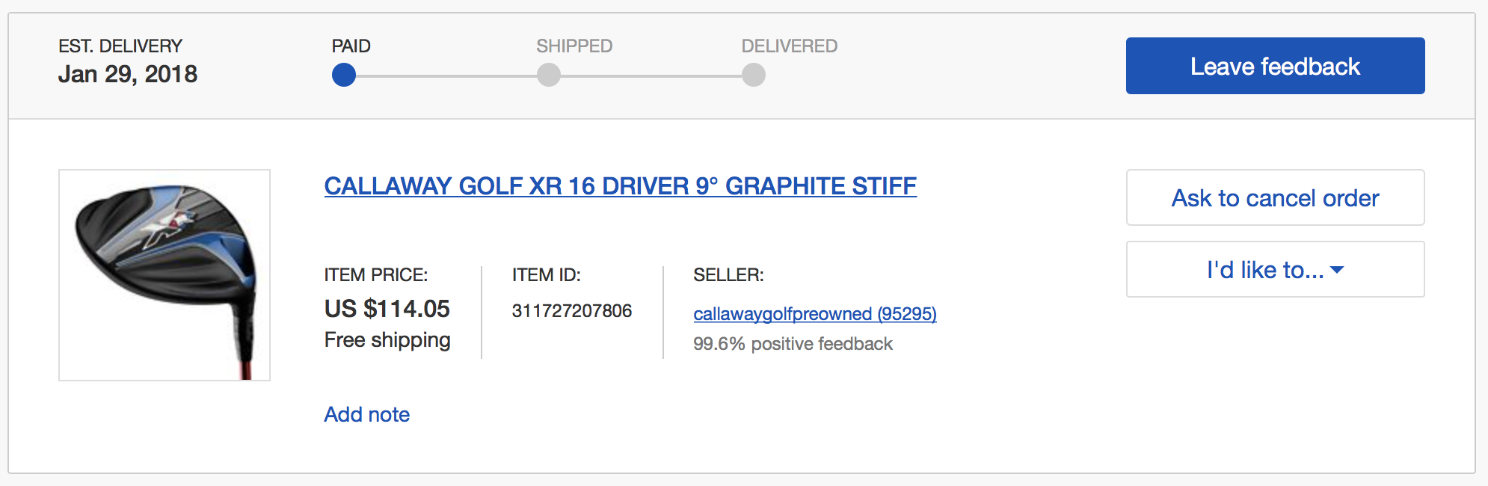The image size is (1488, 486).
Task: Click the US $114.05 item price
Action: (x=387, y=308)
